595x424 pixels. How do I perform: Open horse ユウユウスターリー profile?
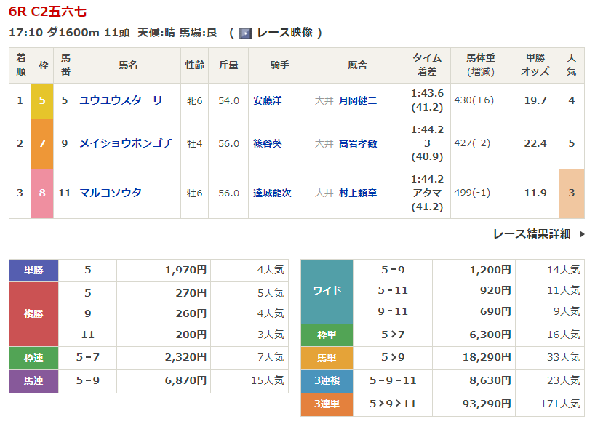coord(127,100)
